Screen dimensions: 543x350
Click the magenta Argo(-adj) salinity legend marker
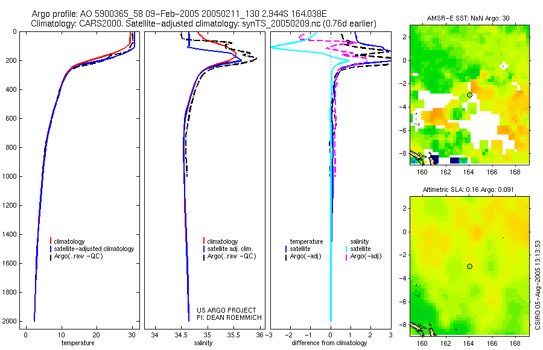point(346,257)
